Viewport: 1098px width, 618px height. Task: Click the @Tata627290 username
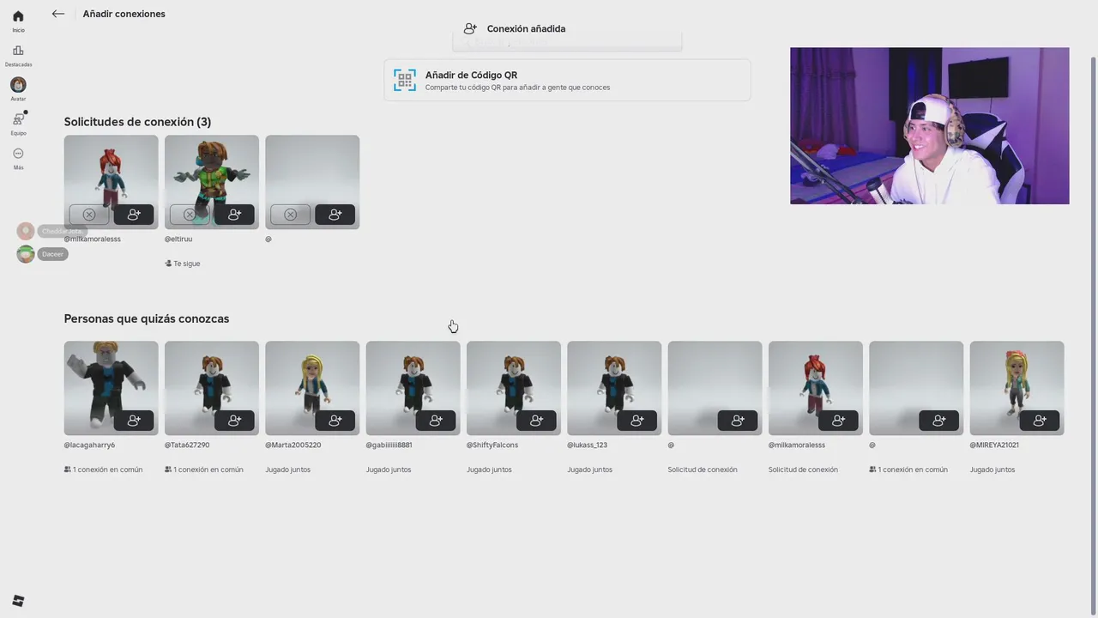point(187,445)
